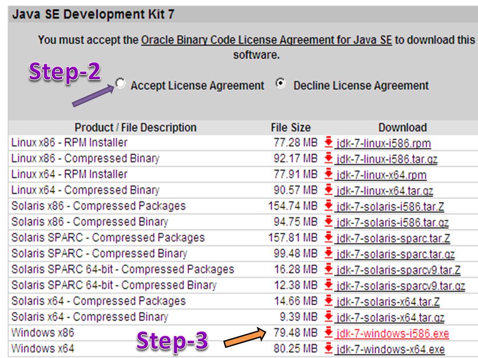Download jdk-7-solaris-sparcv9.tar.Z file link
The width and height of the screenshot is (478, 358).
(x=398, y=269)
